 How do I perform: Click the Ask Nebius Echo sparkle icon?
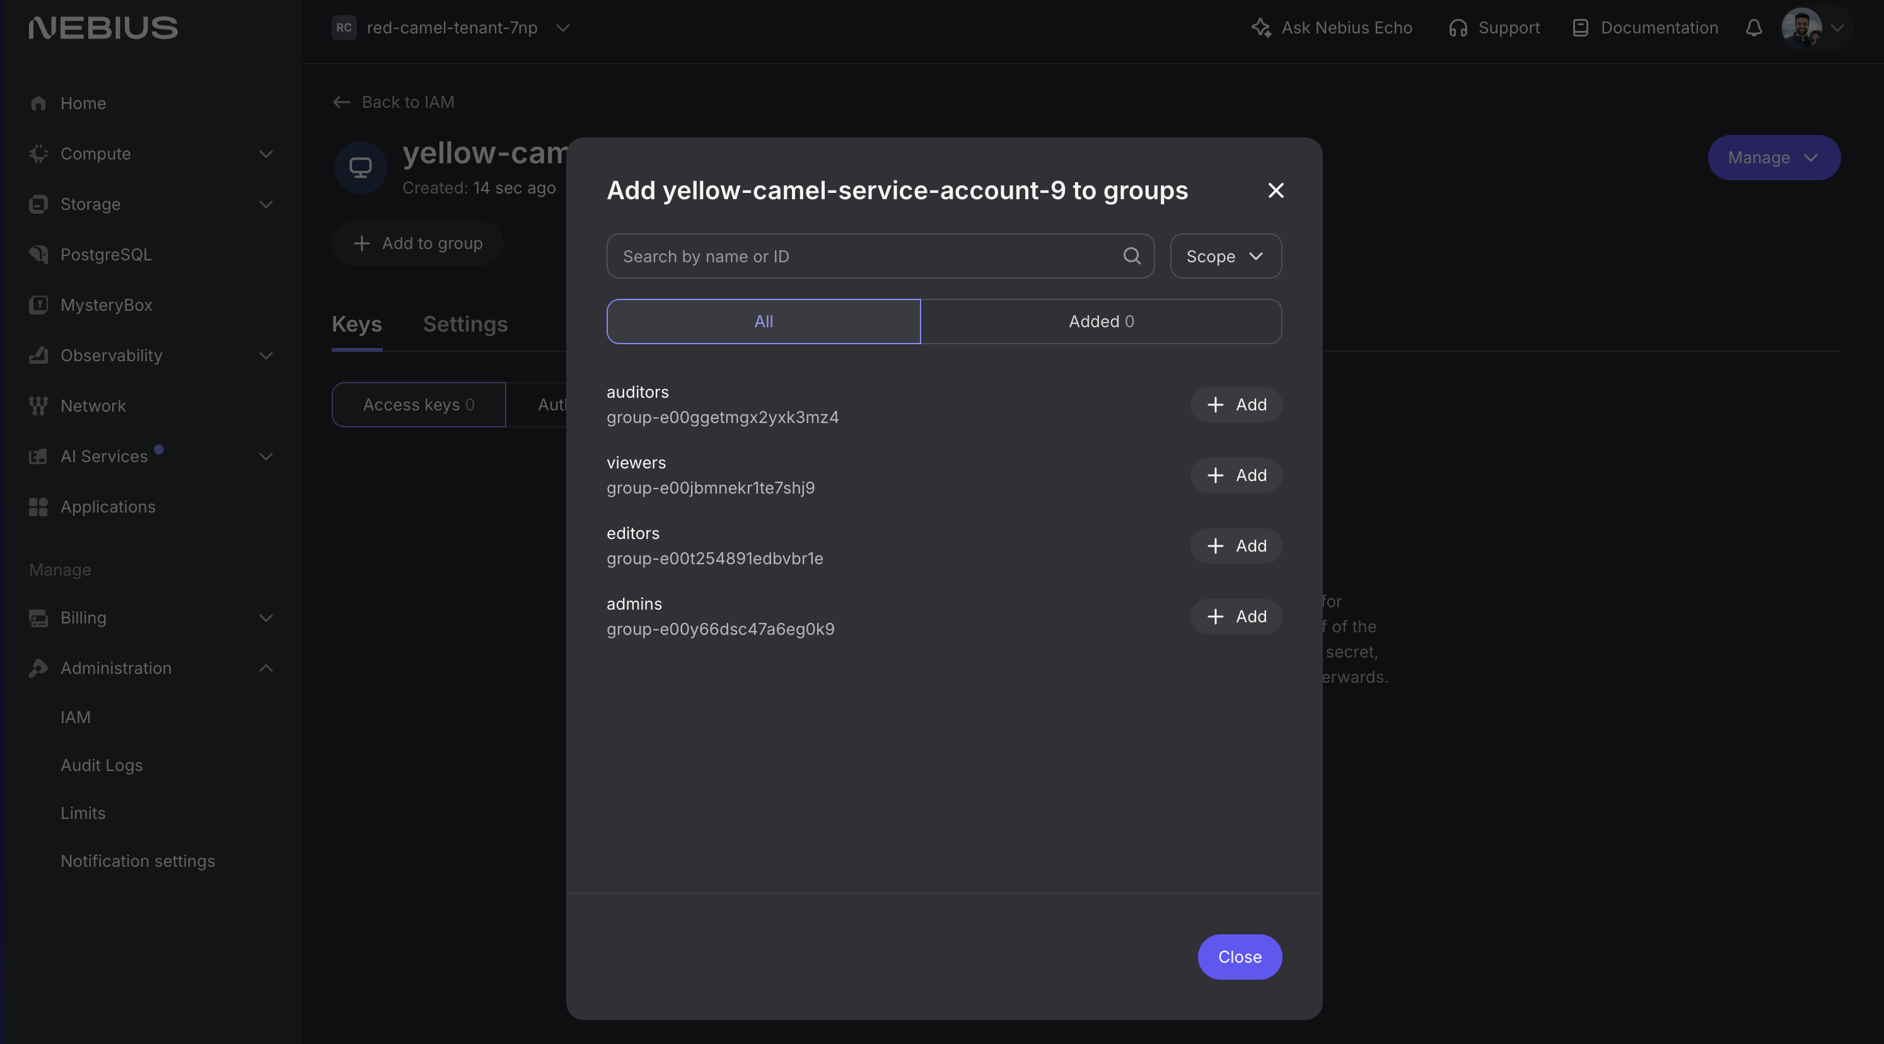click(x=1261, y=28)
